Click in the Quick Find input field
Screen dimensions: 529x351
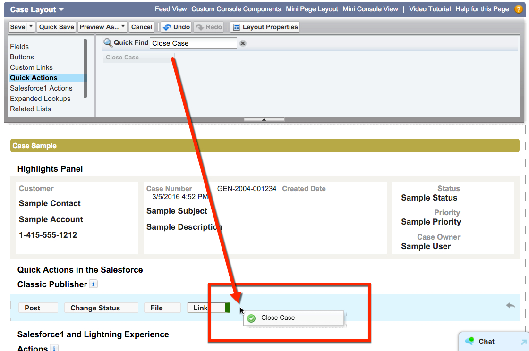(x=193, y=43)
